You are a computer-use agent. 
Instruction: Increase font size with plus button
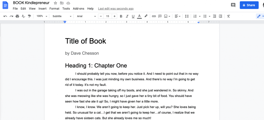coord(114,16)
